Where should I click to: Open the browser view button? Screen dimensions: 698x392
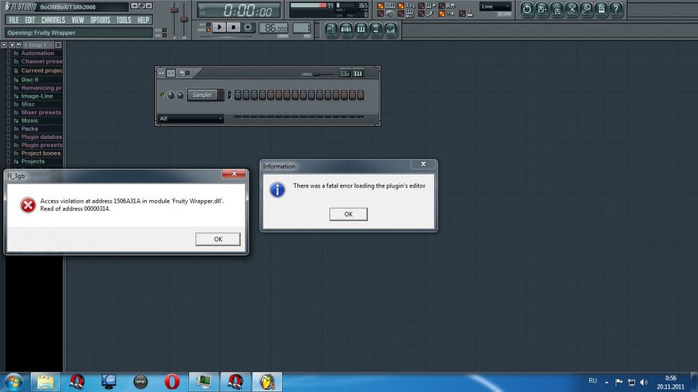(x=376, y=30)
